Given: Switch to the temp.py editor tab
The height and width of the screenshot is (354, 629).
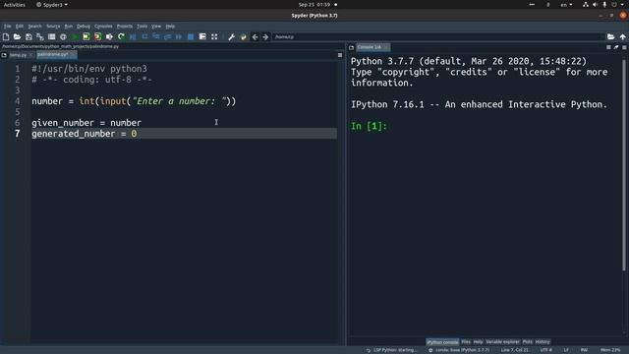Looking at the screenshot, I should tap(18, 55).
